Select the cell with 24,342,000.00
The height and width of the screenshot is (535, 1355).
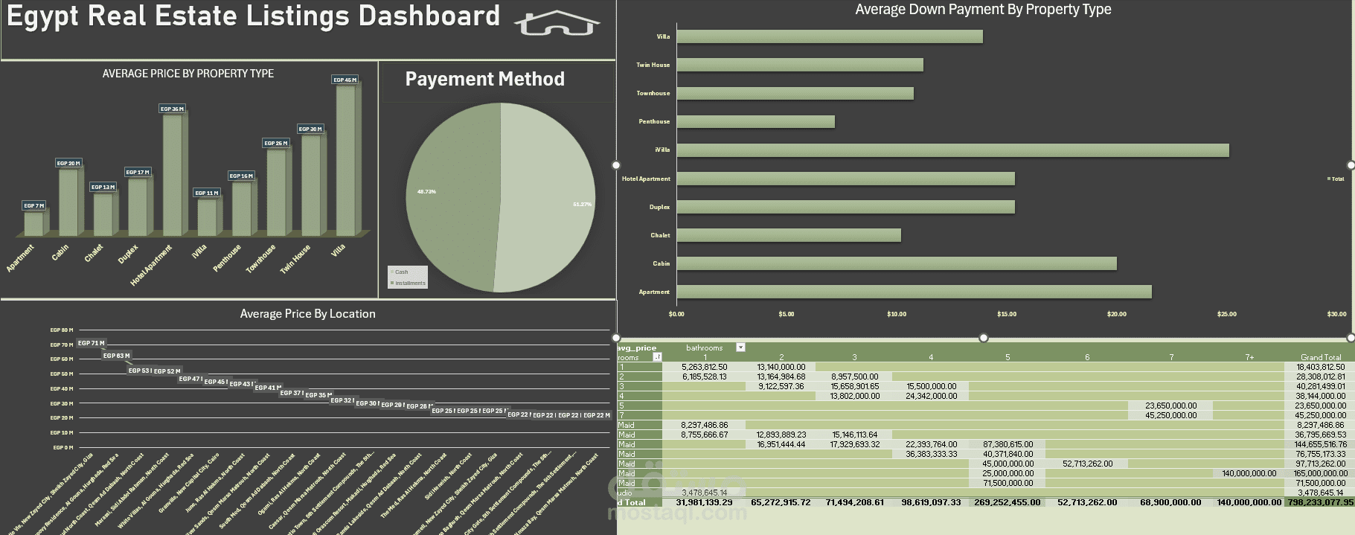931,396
